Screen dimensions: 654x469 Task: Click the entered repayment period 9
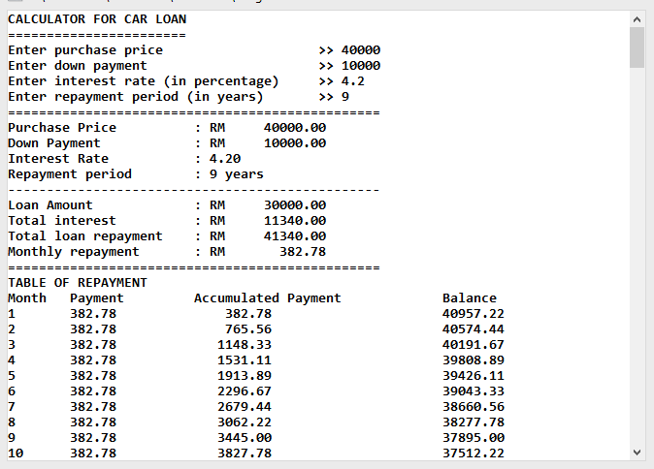point(345,97)
